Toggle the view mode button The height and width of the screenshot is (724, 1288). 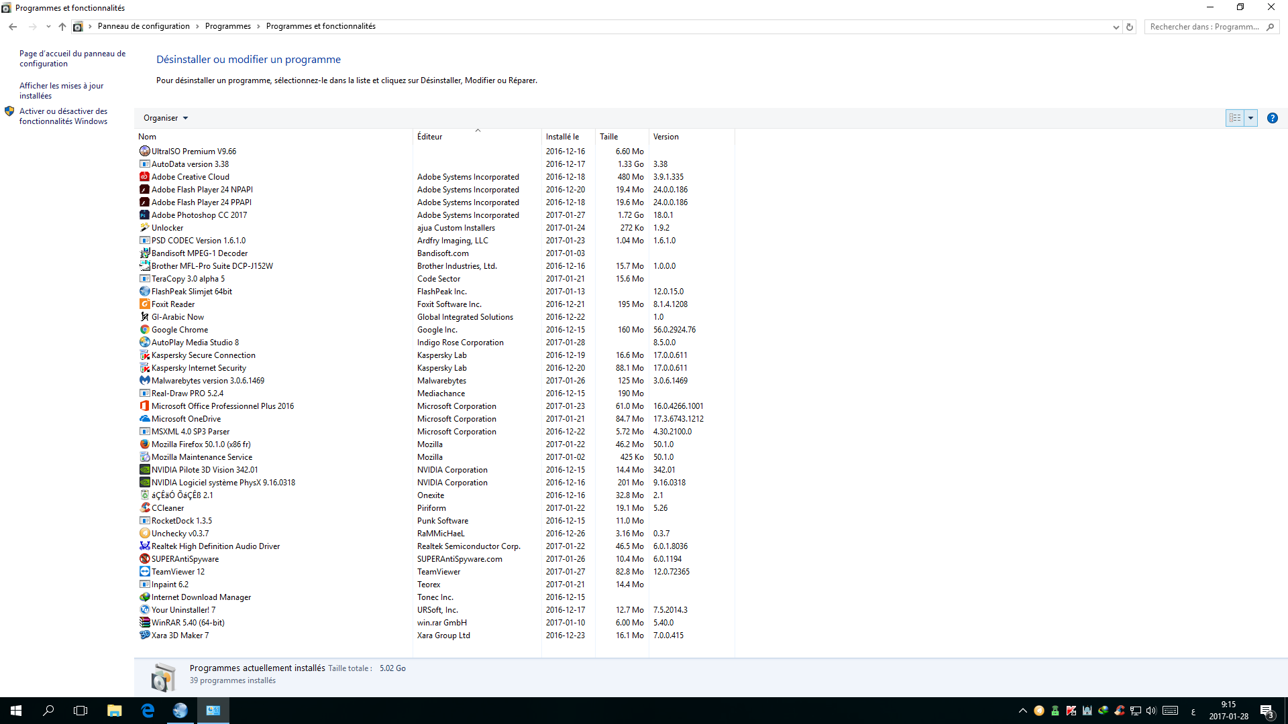click(1235, 118)
